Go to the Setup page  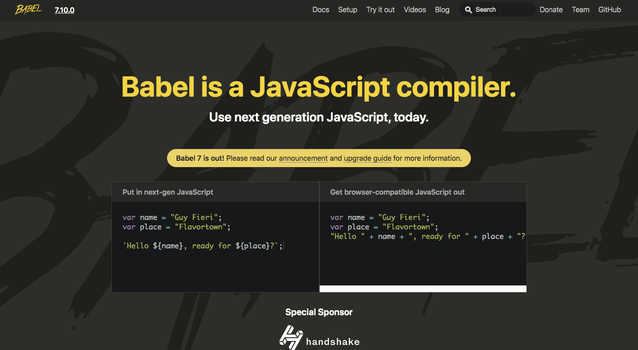click(x=348, y=9)
